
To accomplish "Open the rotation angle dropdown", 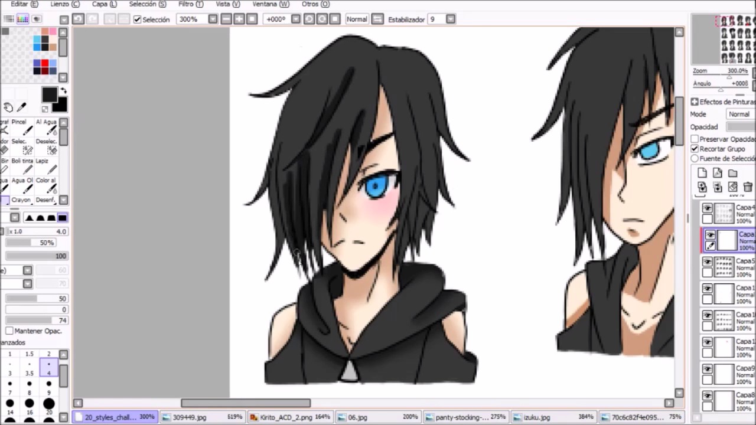I will (x=296, y=19).
